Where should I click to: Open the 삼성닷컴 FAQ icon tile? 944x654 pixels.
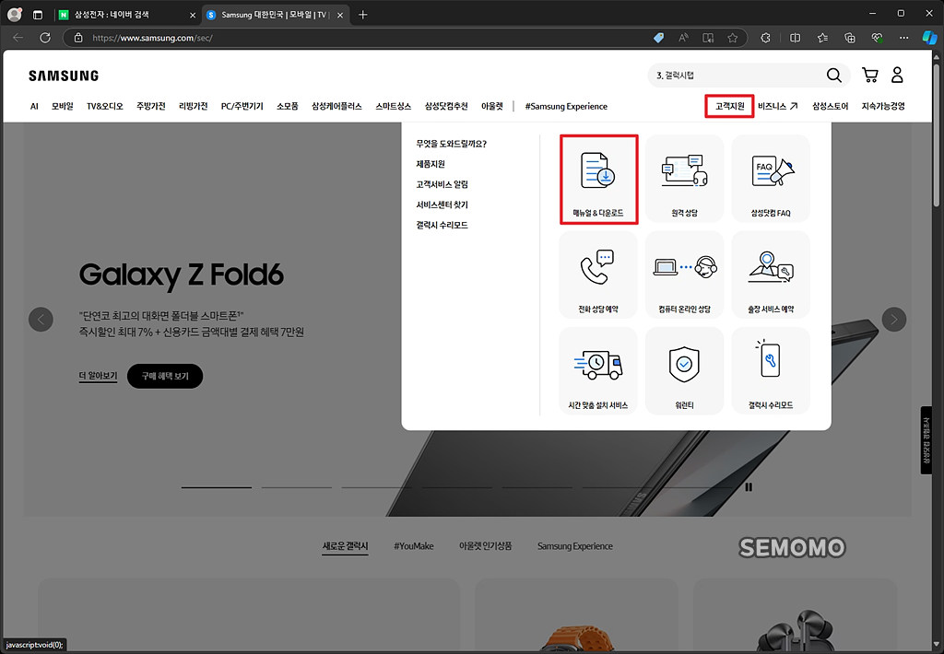coord(771,179)
